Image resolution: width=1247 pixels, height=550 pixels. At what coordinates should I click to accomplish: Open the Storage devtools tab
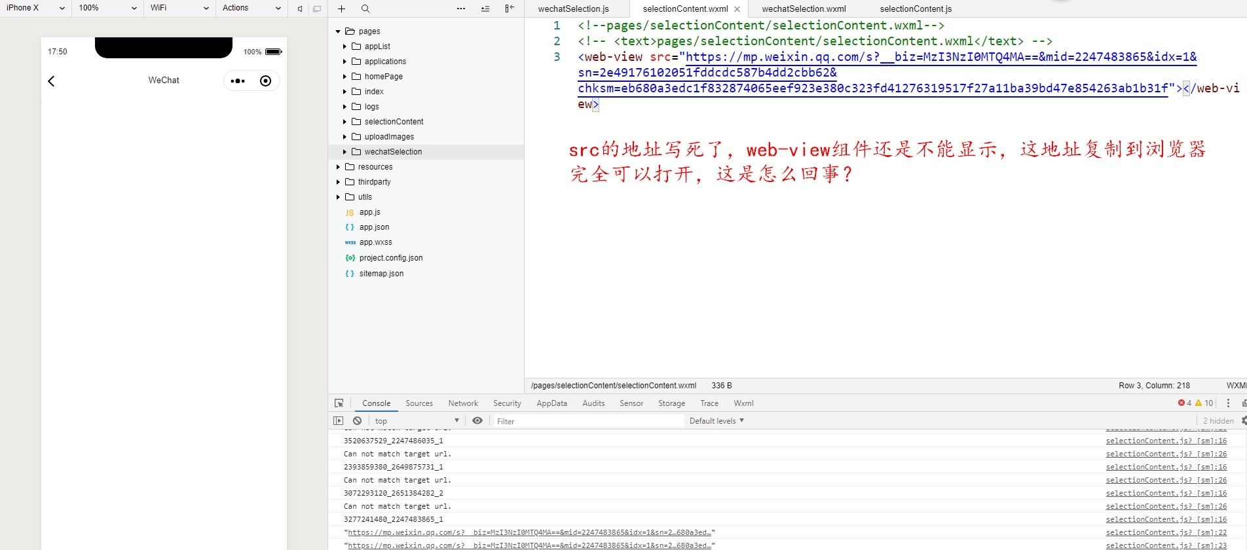tap(671, 403)
